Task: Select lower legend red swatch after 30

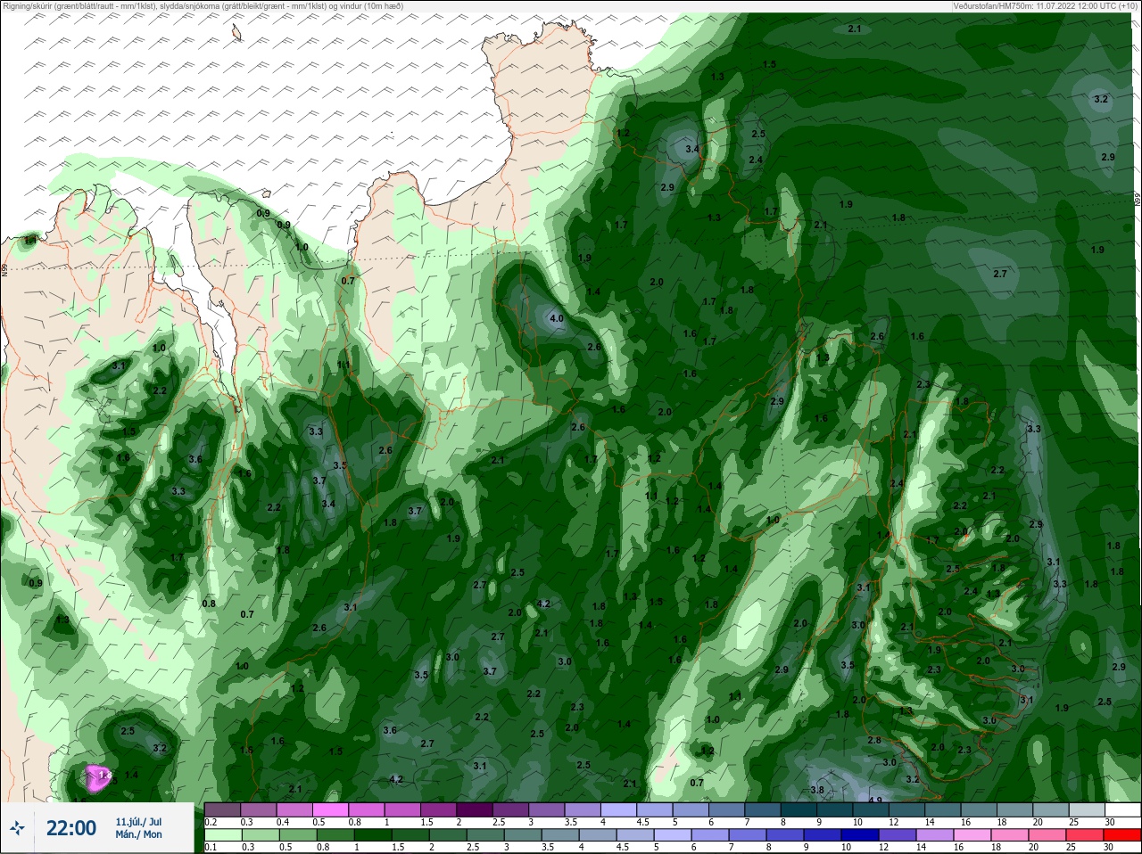Action: point(1122,835)
